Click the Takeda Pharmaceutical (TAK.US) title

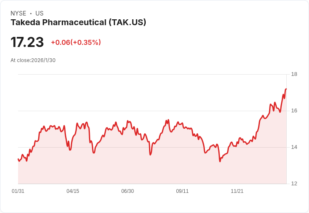click(x=78, y=22)
